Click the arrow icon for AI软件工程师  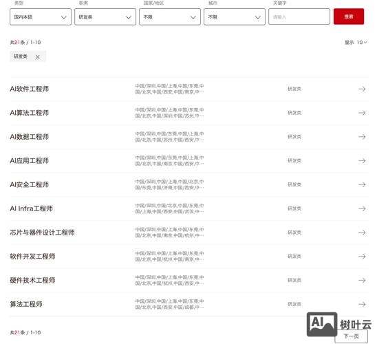pos(362,89)
